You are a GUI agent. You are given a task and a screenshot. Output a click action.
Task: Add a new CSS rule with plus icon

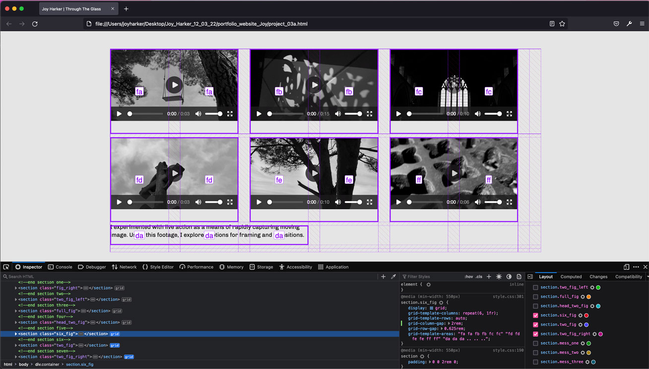click(489, 276)
